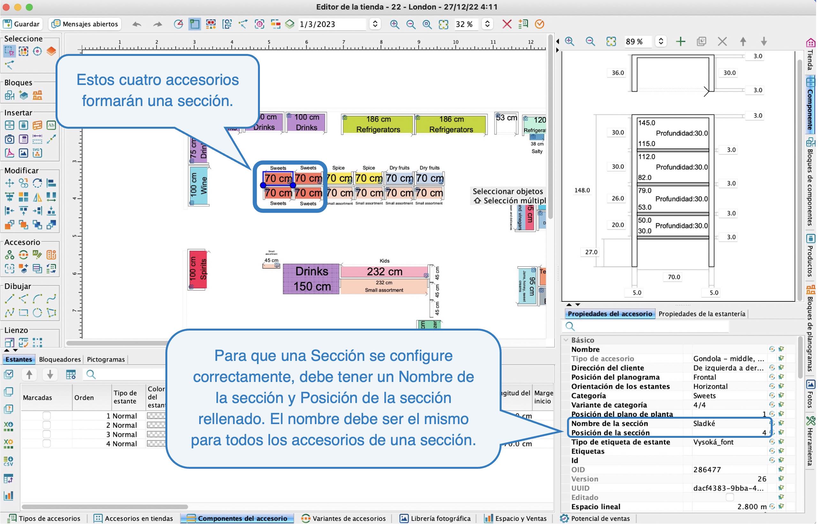Open Mensajes abiertos messages
Screen dimensions: 818x525
(x=85, y=24)
